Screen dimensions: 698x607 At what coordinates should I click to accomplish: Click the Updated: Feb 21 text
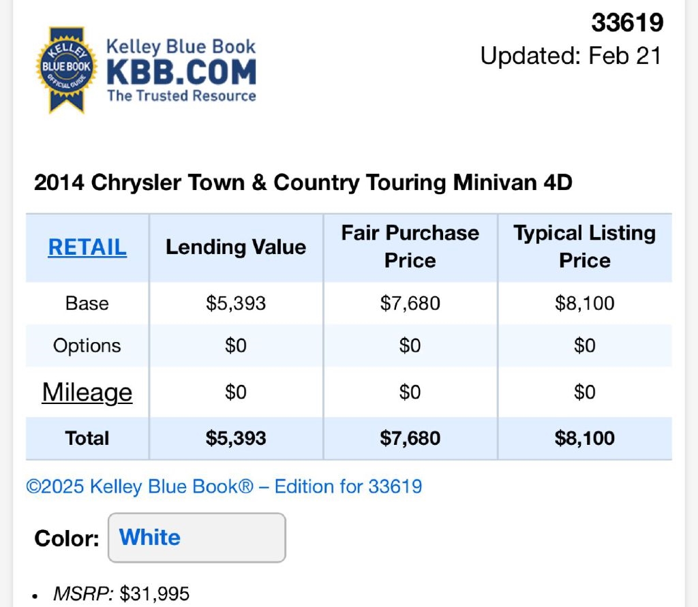coord(571,56)
